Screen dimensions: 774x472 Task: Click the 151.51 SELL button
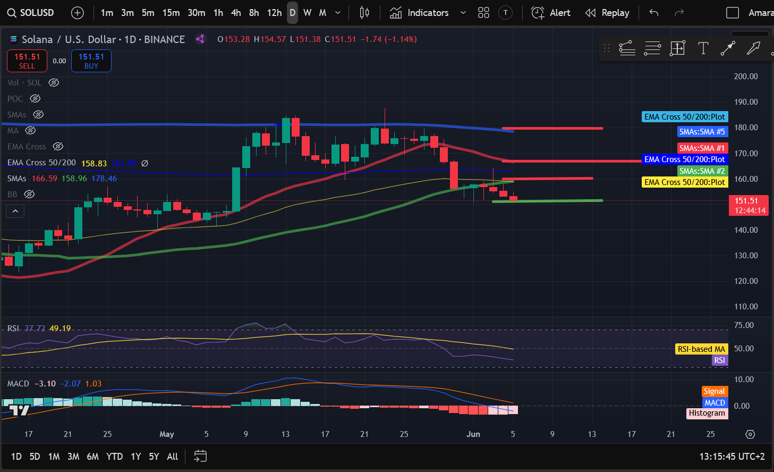click(27, 61)
